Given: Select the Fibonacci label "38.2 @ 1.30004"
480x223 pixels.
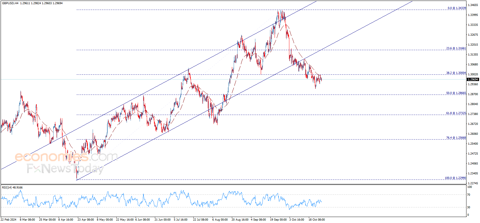Looking at the screenshot, I should click(x=456, y=73).
